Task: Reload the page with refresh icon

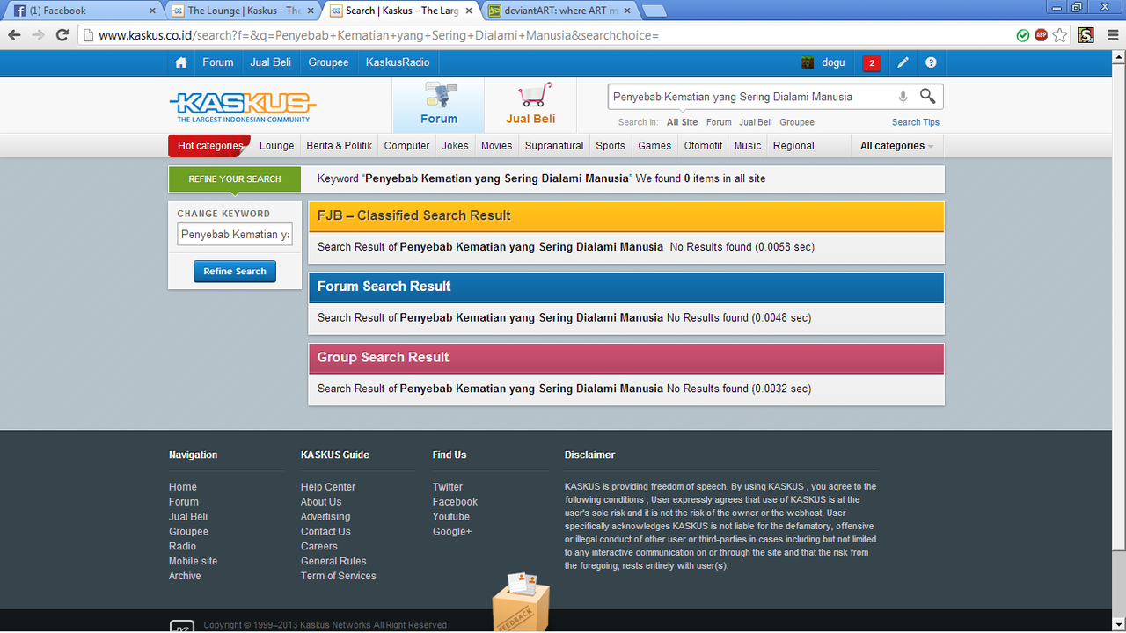Action: click(x=62, y=35)
